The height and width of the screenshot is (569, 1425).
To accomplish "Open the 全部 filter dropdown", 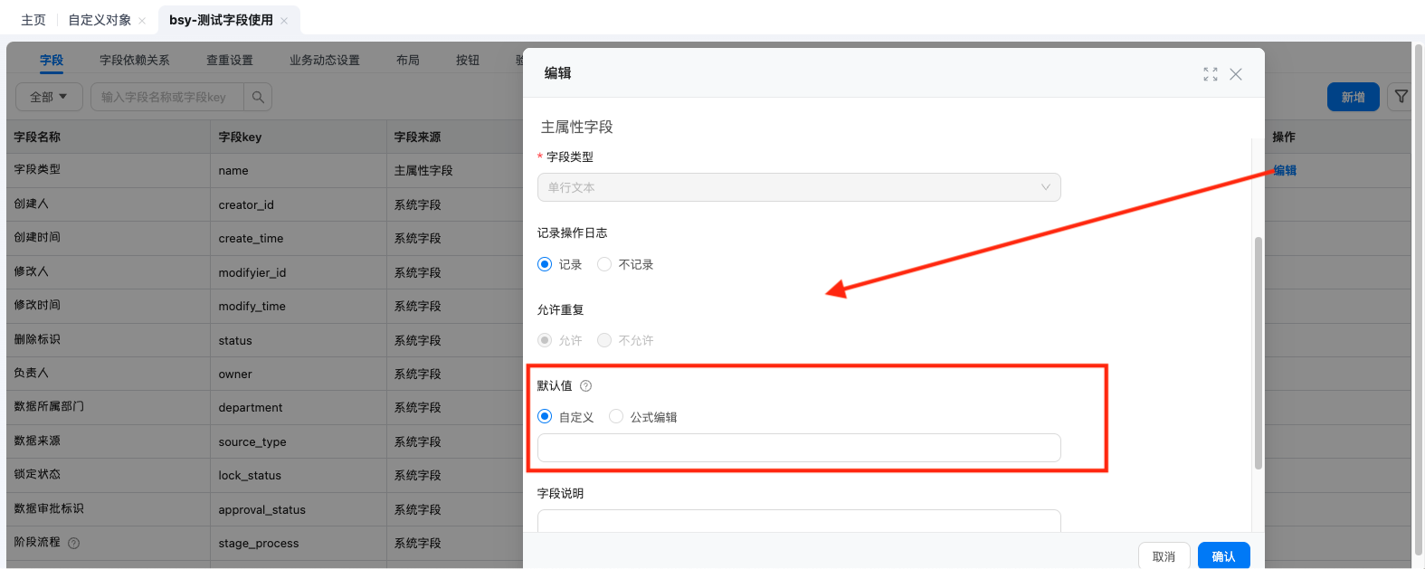I will point(49,97).
